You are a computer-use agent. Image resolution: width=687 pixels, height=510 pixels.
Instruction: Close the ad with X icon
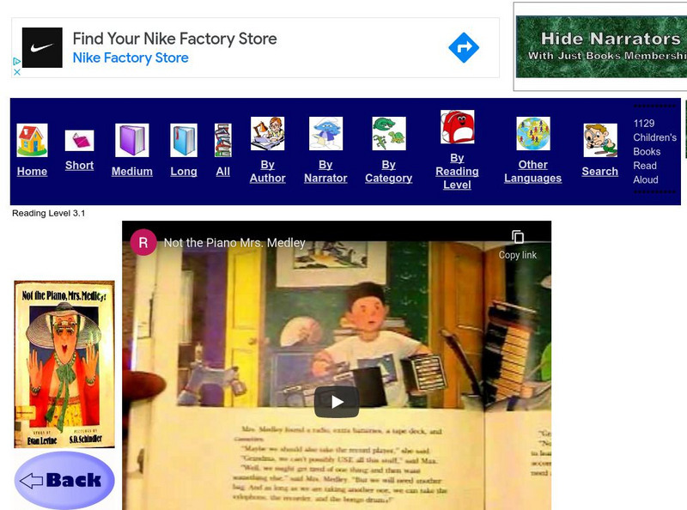pos(16,72)
